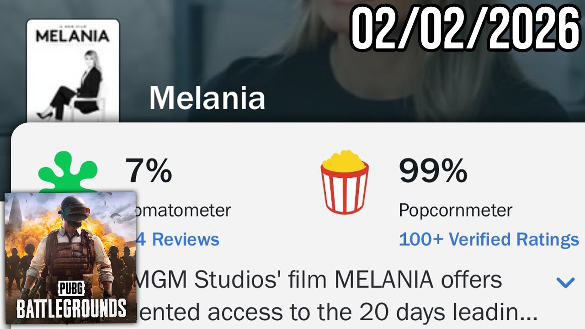This screenshot has height=329, width=585.
Task: Click the 99% Popcornmeter score
Action: [433, 170]
